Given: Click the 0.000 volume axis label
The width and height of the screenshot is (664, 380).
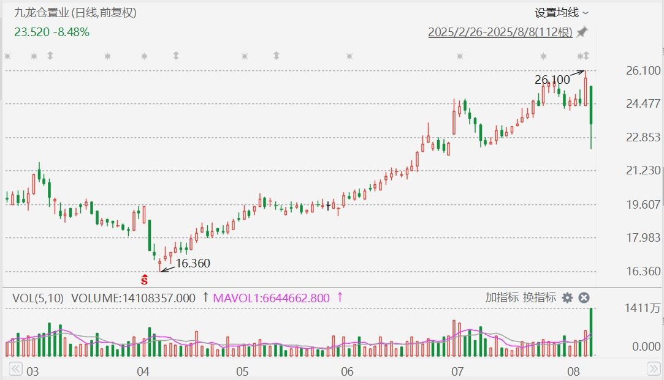Looking at the screenshot, I should click(646, 346).
